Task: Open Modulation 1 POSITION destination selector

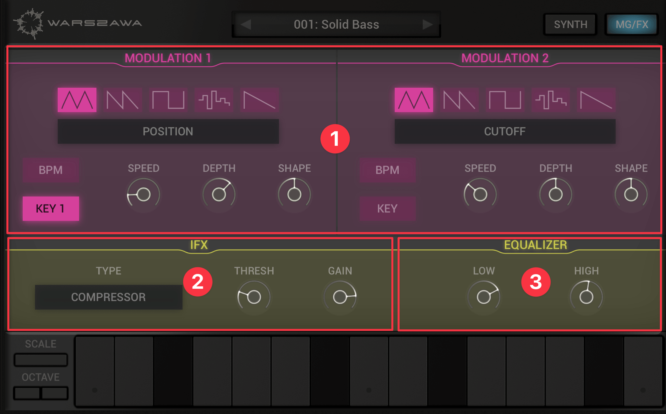Action: tap(168, 131)
